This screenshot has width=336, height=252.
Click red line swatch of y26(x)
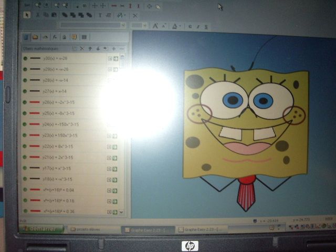pyautogui.click(x=35, y=102)
